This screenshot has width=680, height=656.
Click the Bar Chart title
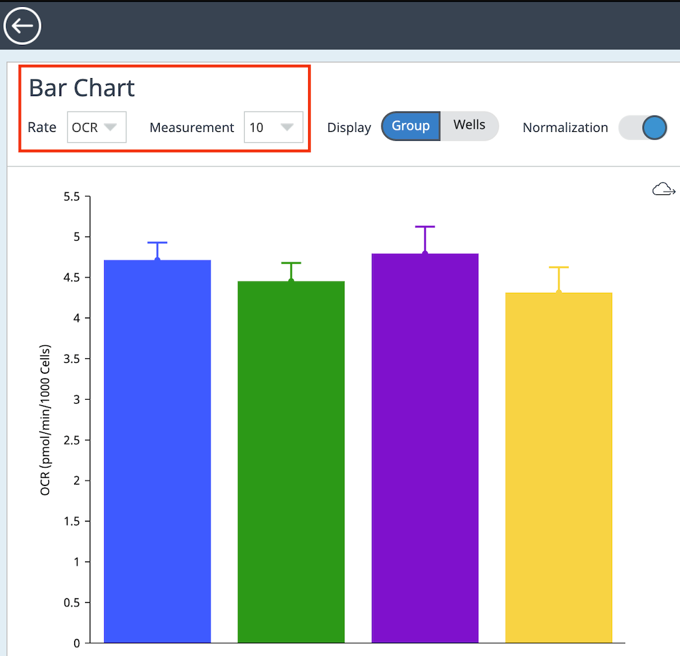82,88
